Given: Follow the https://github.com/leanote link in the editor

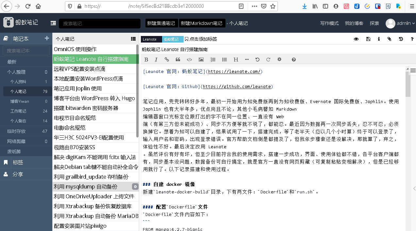Looking at the screenshot, I should [237, 87].
